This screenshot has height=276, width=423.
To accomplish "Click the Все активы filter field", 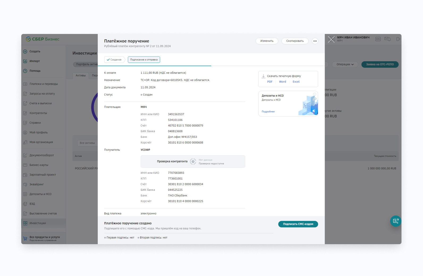I will click(87, 143).
